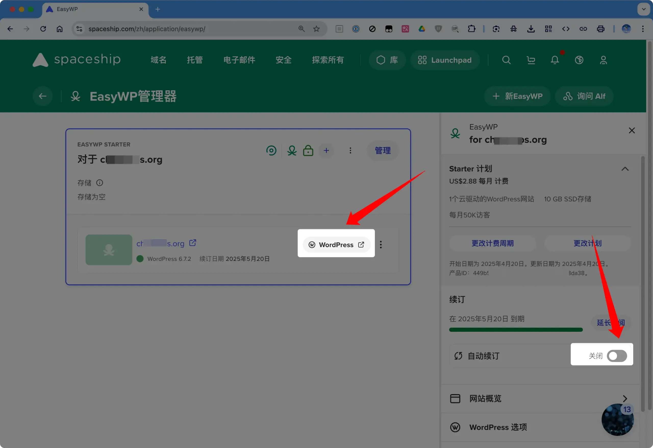Toggle the 自动续订 auto-renew switch

click(x=617, y=356)
